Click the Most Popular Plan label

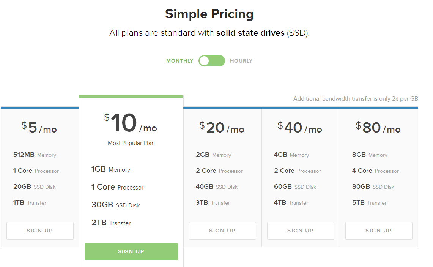click(x=131, y=143)
